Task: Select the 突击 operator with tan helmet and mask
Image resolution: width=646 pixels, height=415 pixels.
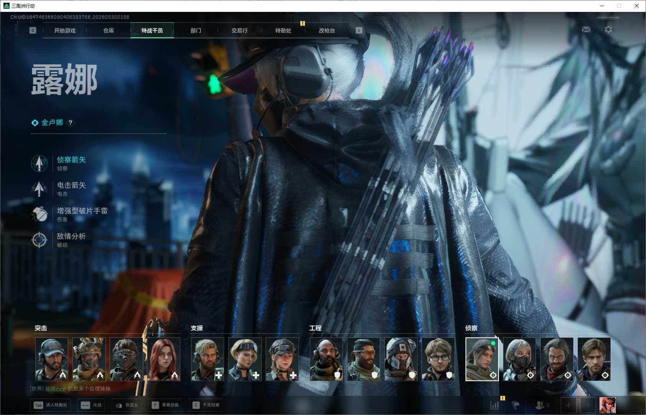Action: click(x=89, y=359)
